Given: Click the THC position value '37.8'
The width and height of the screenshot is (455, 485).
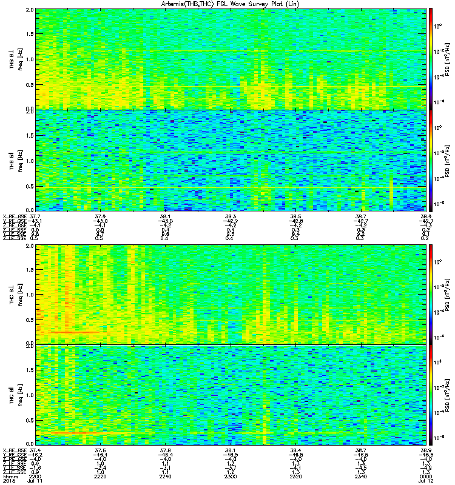Looking at the screenshot, I should pyautogui.click(x=165, y=450).
